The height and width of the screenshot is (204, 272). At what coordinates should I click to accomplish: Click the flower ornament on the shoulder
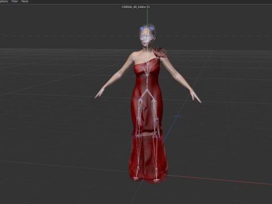tap(160, 52)
